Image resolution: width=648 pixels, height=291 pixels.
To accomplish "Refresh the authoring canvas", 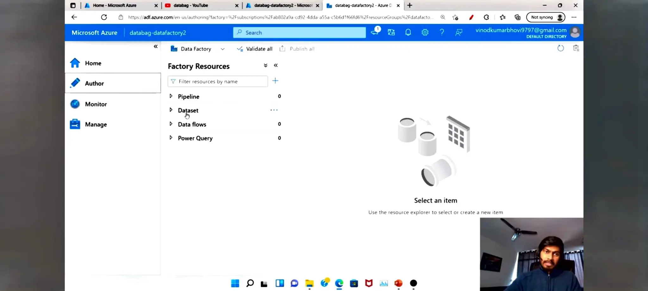I will click(x=560, y=48).
